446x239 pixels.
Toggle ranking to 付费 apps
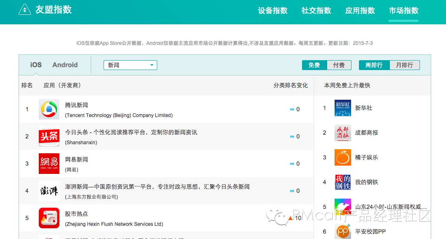point(339,65)
